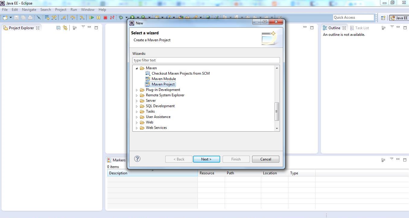This screenshot has height=218, width=409.
Task: Expand the Plug-in Development folder
Action: [137, 90]
